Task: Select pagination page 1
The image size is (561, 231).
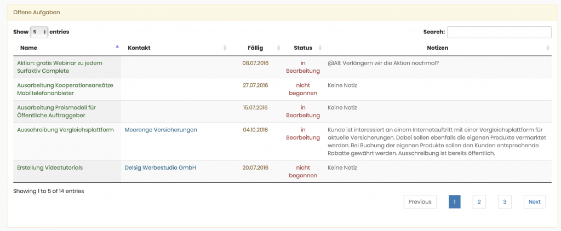Action: (454, 202)
